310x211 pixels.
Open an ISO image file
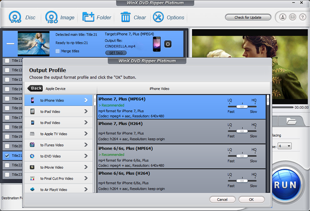tap(51, 17)
